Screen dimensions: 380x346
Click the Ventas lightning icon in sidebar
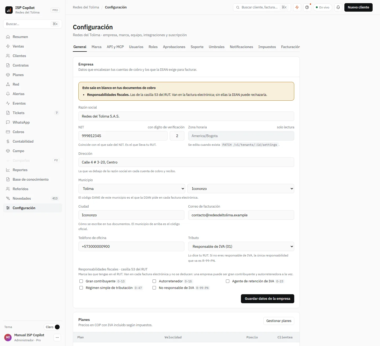point(8,46)
